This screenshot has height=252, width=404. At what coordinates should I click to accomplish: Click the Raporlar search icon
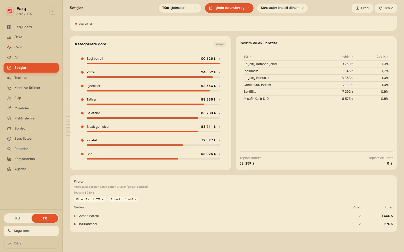coord(9,149)
